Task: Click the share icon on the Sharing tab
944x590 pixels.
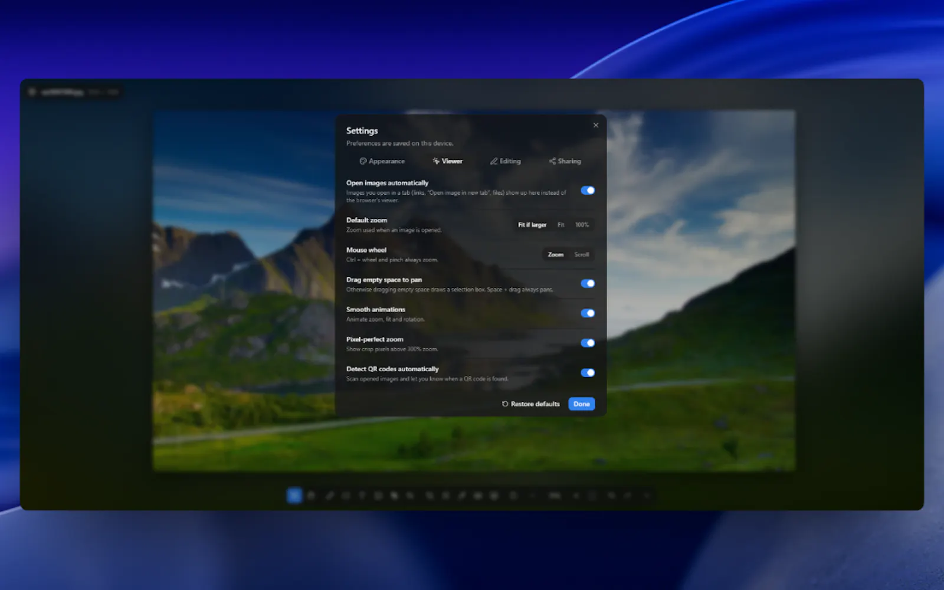Action: [x=552, y=161]
